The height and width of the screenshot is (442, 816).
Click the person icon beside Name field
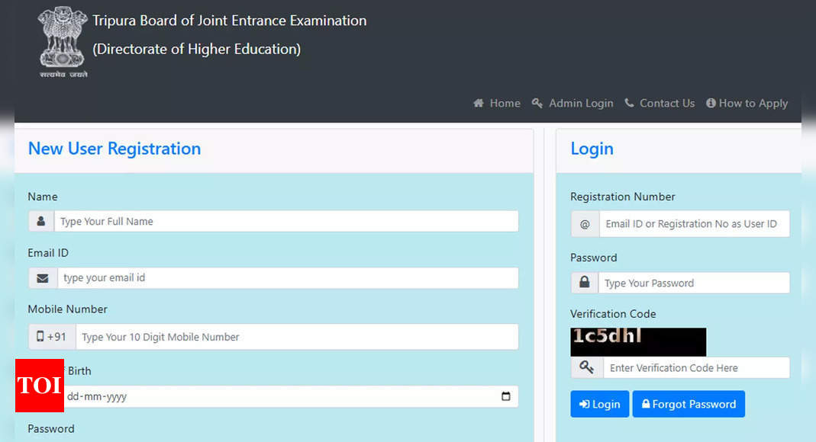click(x=41, y=221)
